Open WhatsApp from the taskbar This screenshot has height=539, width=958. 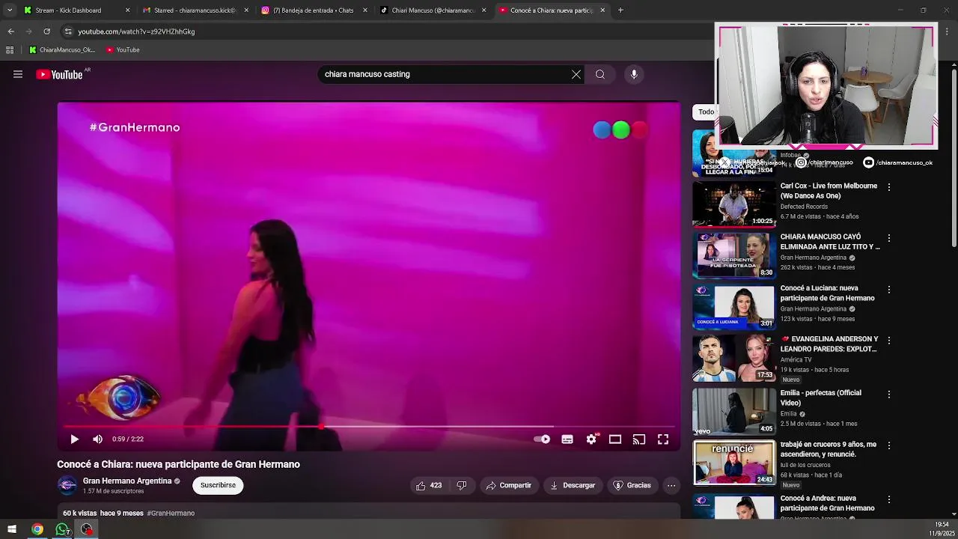pyautogui.click(x=62, y=529)
